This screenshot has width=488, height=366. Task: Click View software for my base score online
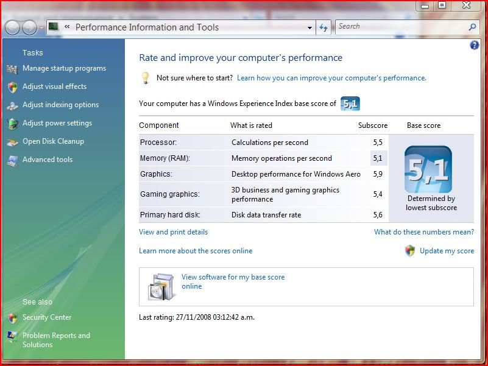233,281
